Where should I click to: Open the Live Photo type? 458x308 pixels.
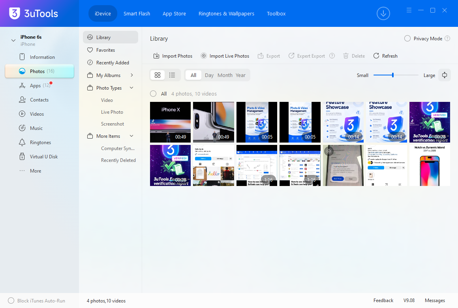112,112
